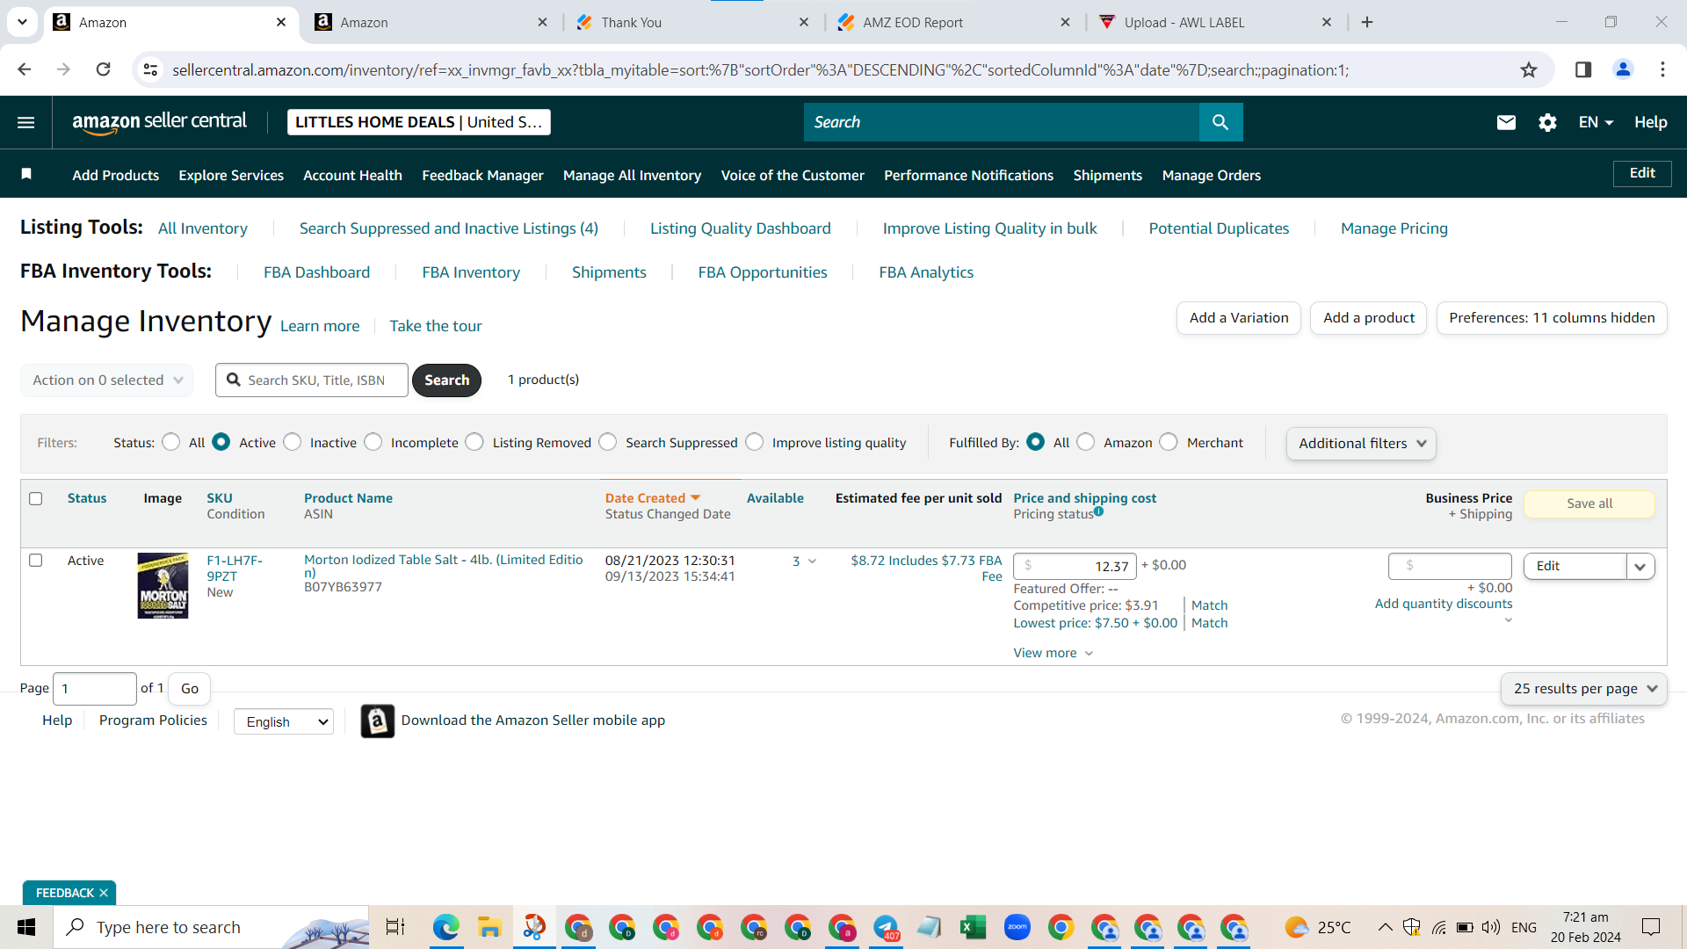
Task: Switch to the AMZ EOD Report tab
Action: pyautogui.click(x=954, y=22)
